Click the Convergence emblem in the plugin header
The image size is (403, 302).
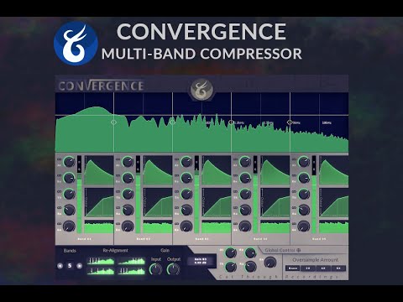[201, 90]
